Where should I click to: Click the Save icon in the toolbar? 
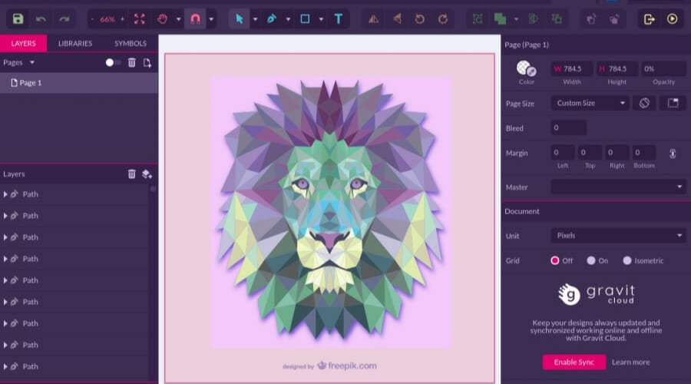pos(18,19)
